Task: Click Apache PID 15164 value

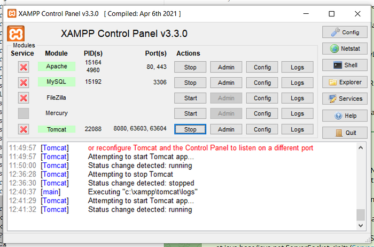Action: pos(93,62)
